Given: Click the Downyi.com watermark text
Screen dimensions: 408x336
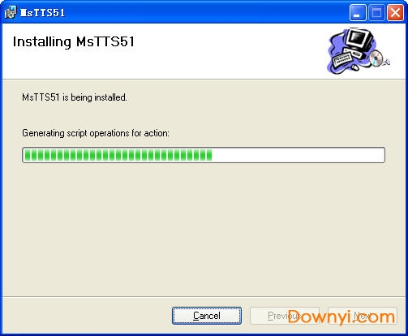Looking at the screenshot, I should 341,317.
